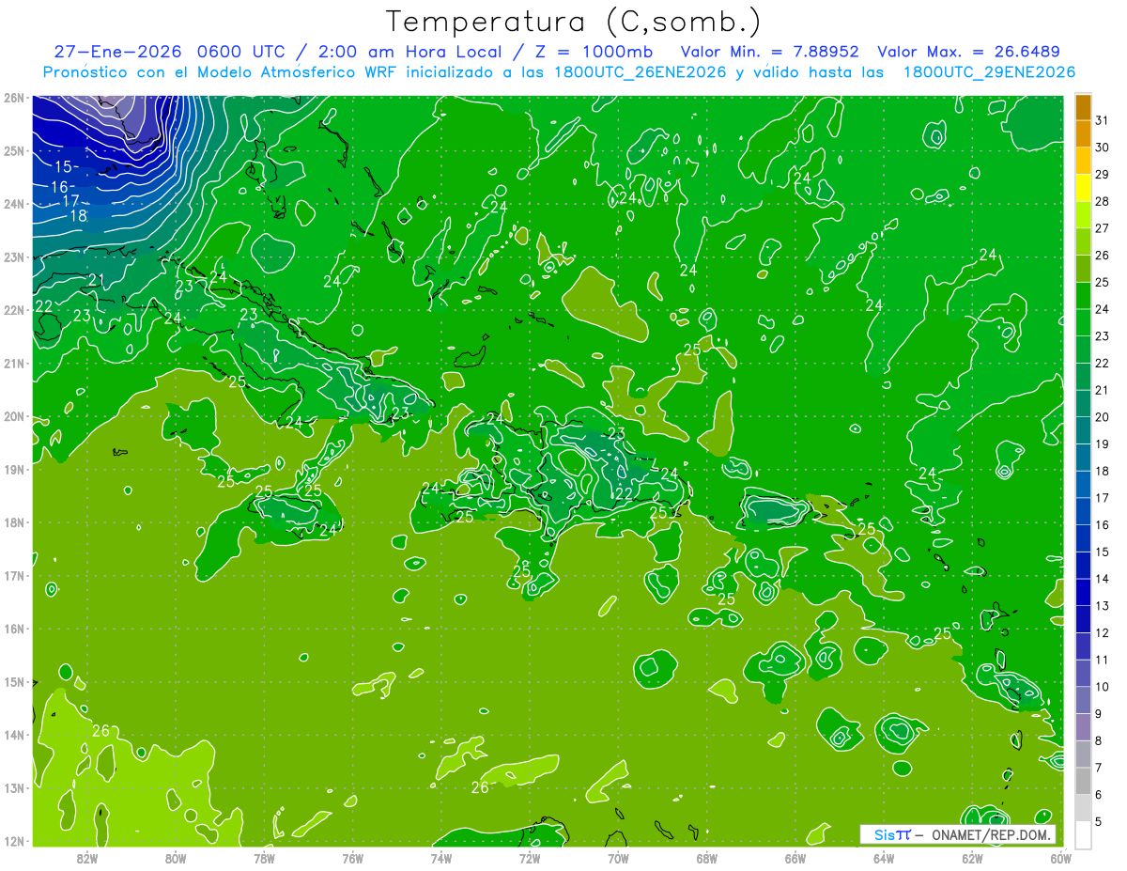Click the 70W longitude axis label
Image resolution: width=1127 pixels, height=871 pixels.
coord(618,858)
